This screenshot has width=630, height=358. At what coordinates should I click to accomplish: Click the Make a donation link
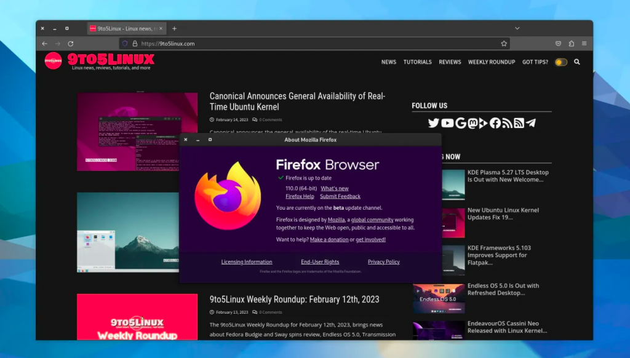pyautogui.click(x=329, y=239)
